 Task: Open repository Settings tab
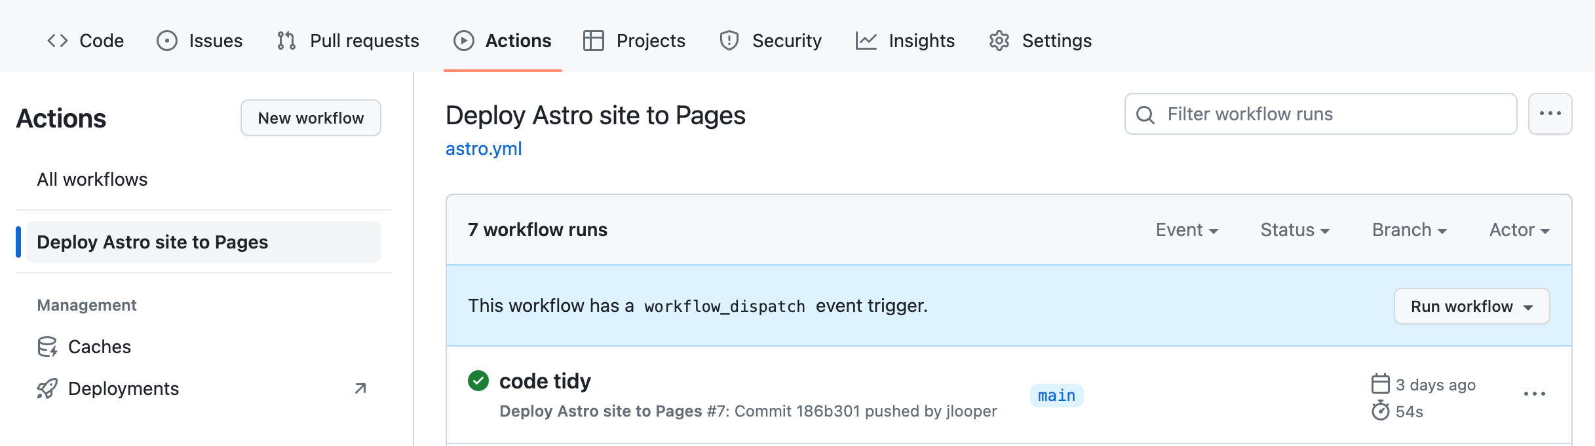1041,41
